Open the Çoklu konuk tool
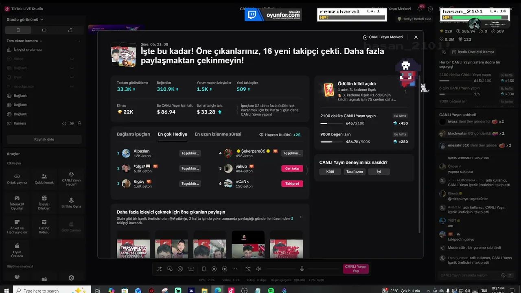 click(44, 179)
